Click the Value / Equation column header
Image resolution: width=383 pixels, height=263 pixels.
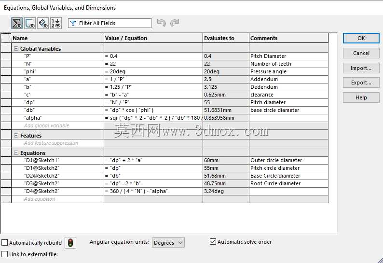pos(153,38)
